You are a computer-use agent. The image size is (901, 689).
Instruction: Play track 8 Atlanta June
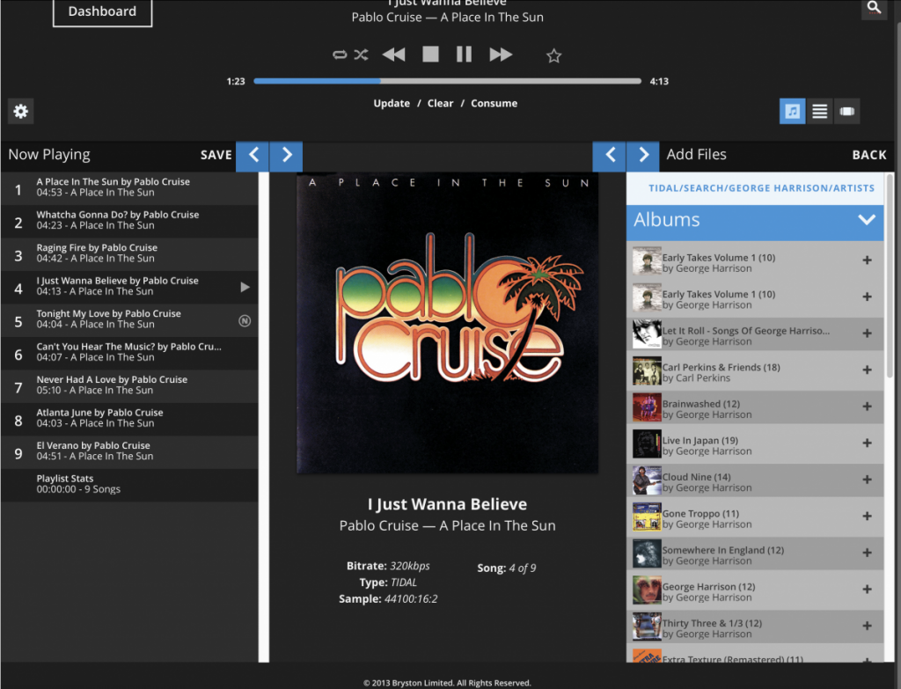(x=129, y=419)
